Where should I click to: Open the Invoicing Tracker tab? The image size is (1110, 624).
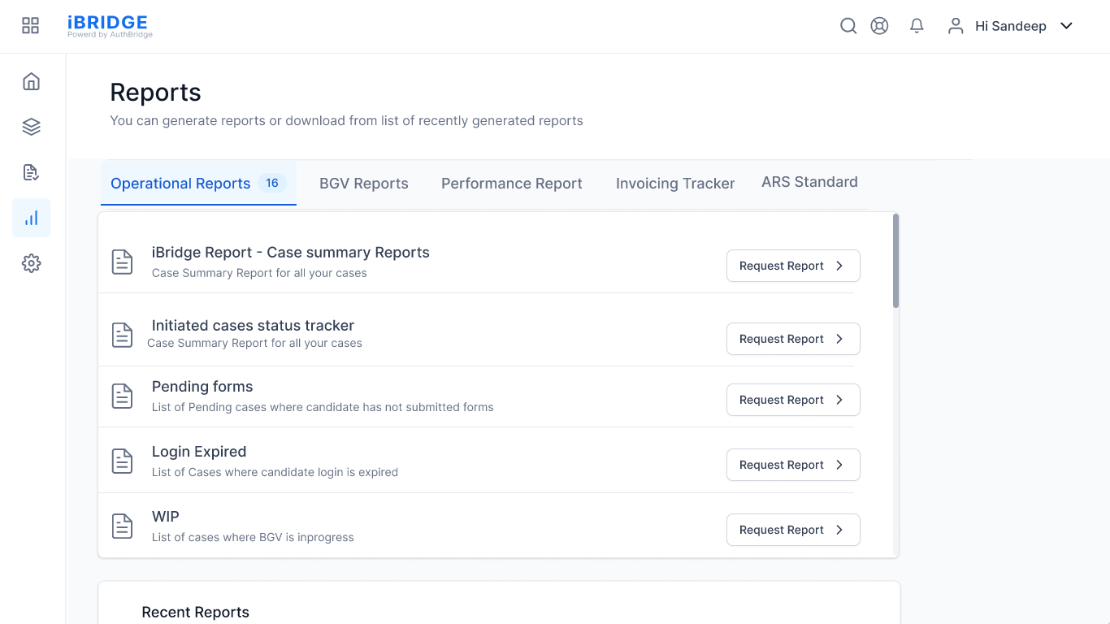(674, 183)
